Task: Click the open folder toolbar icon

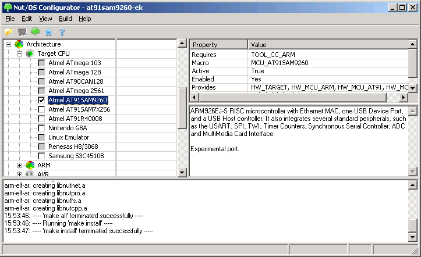Action: (9, 32)
